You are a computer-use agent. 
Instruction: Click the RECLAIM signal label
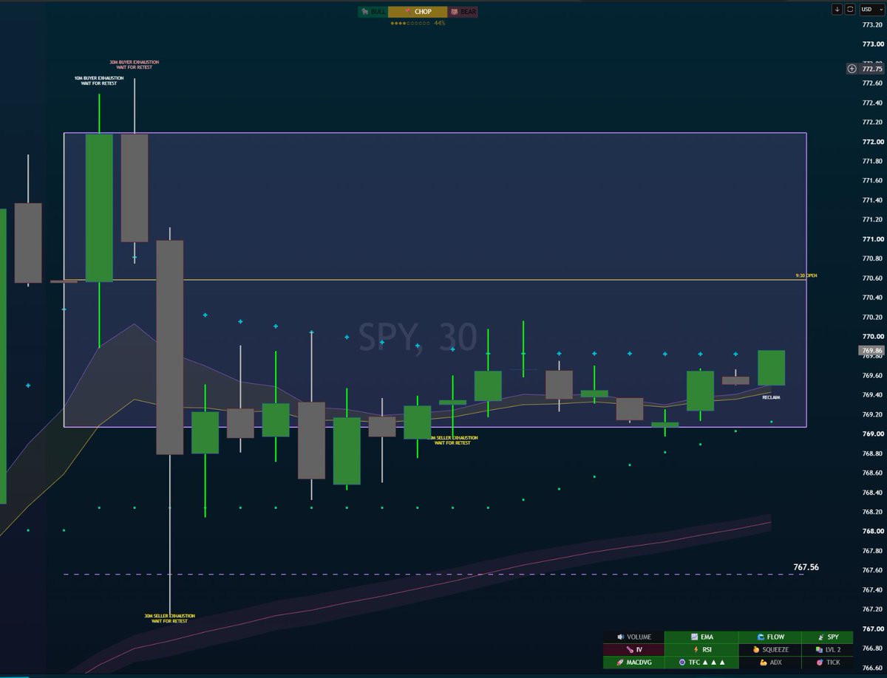[771, 397]
